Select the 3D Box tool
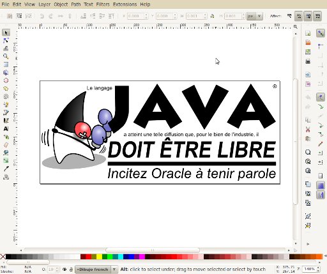The height and width of the screenshot is (274, 327). point(6,72)
